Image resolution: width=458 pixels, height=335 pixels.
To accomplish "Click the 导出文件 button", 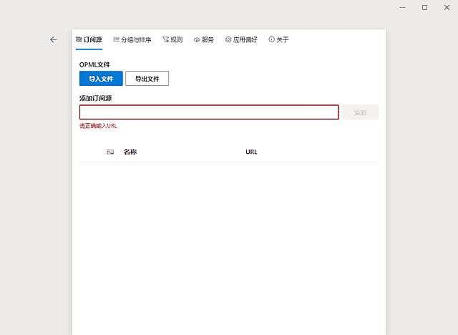I will [x=147, y=79].
